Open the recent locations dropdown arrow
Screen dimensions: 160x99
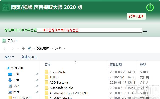18,49
